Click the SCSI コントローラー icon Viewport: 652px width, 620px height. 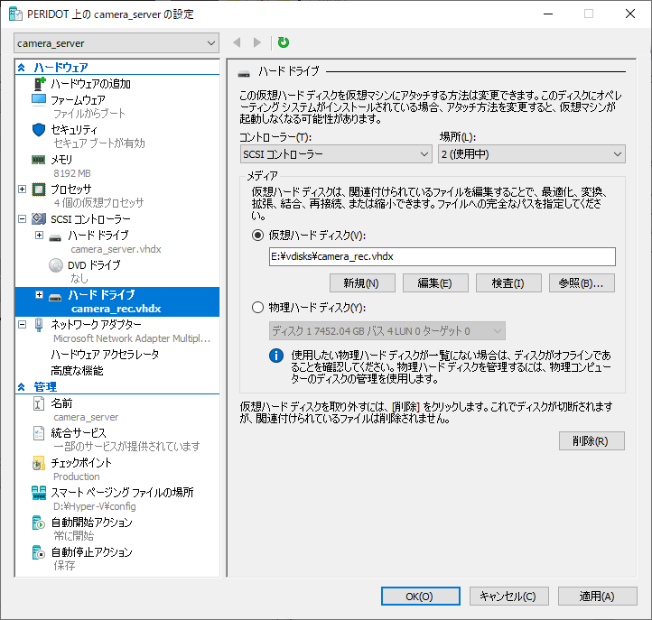coord(39,218)
